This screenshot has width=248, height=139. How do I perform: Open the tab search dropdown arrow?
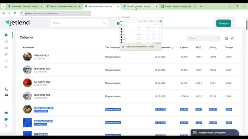(x=3, y=7)
